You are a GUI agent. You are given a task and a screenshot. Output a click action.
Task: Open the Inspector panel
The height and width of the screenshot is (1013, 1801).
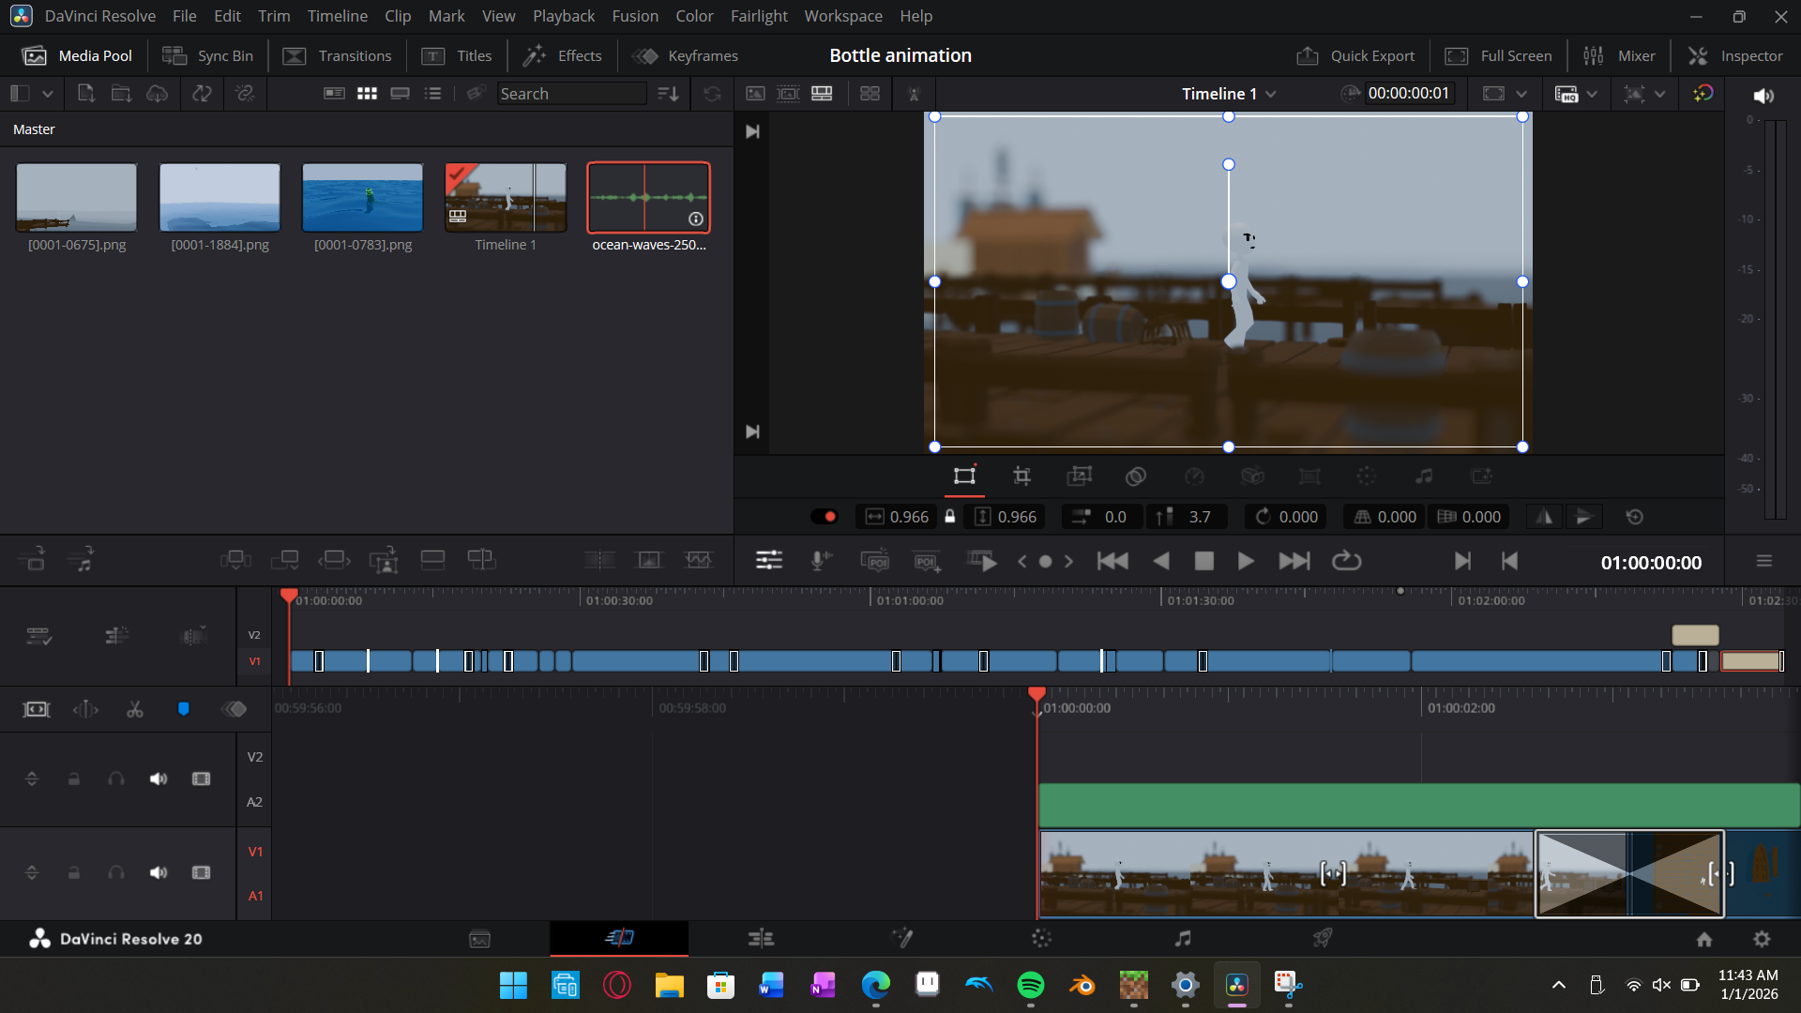pyautogui.click(x=1735, y=56)
